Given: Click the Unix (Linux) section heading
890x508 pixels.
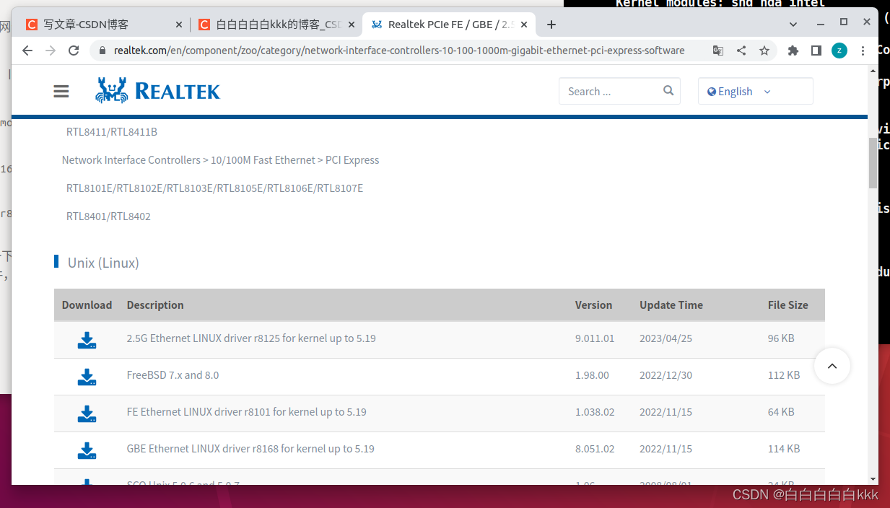Looking at the screenshot, I should 103,263.
